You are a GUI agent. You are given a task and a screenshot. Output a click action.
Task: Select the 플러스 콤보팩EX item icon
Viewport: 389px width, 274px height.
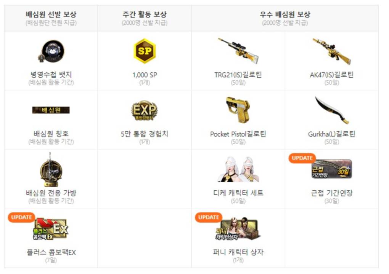[x=51, y=229]
